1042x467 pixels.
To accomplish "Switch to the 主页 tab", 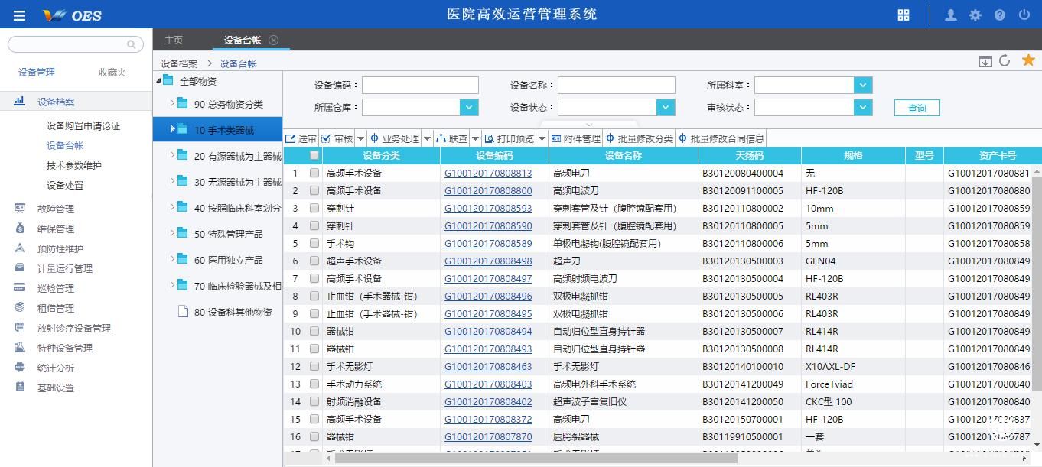I will [x=174, y=39].
